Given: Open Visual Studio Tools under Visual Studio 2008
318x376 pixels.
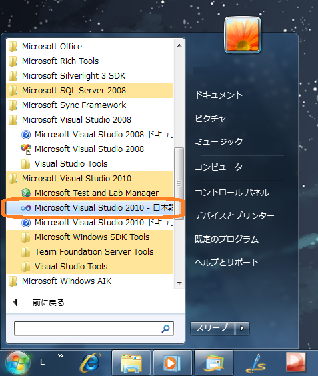Looking at the screenshot, I should tap(90, 164).
